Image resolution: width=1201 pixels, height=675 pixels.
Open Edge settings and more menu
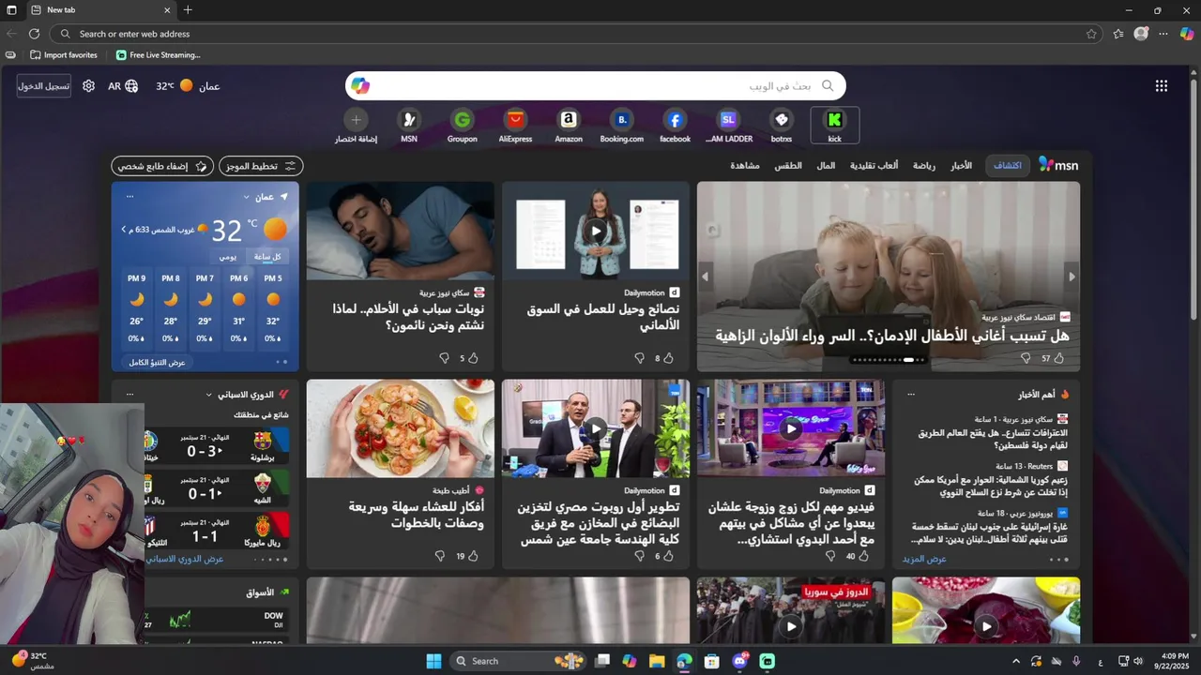tap(1163, 34)
